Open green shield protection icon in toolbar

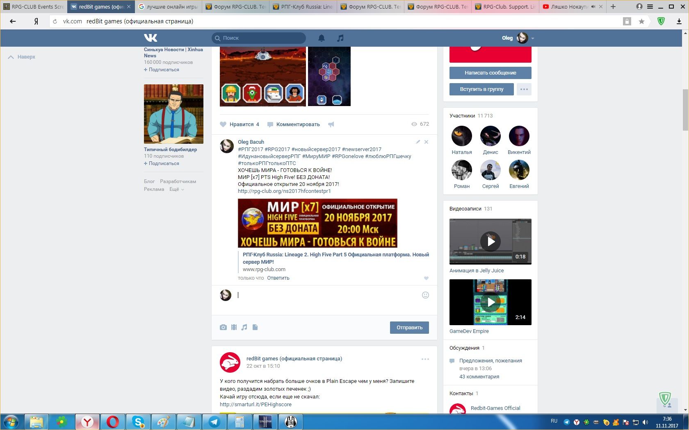pos(661,21)
